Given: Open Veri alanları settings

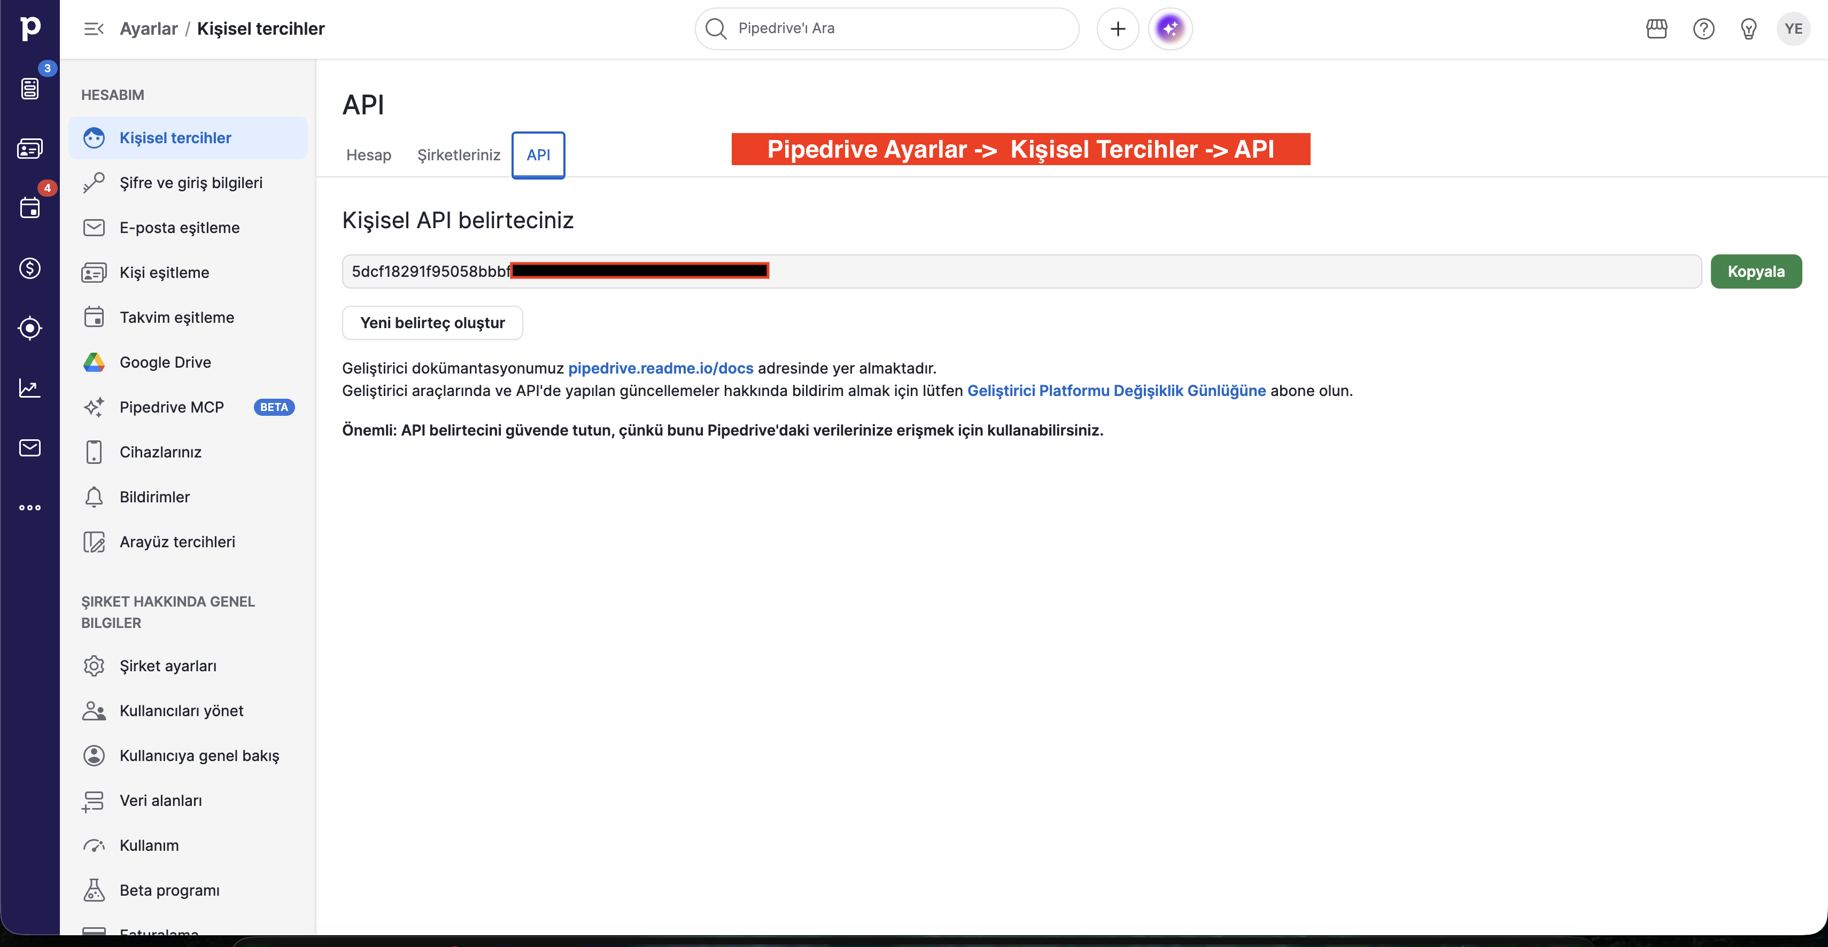Looking at the screenshot, I should pyautogui.click(x=188, y=800).
